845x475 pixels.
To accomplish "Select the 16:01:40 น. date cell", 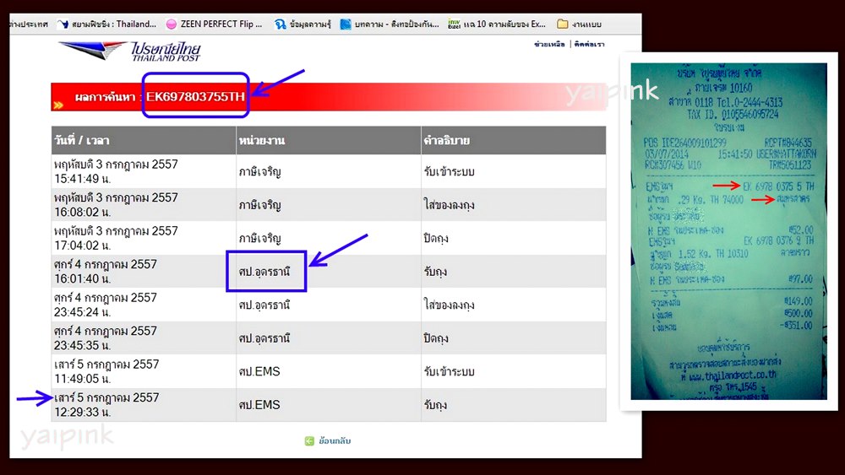I will (x=144, y=272).
